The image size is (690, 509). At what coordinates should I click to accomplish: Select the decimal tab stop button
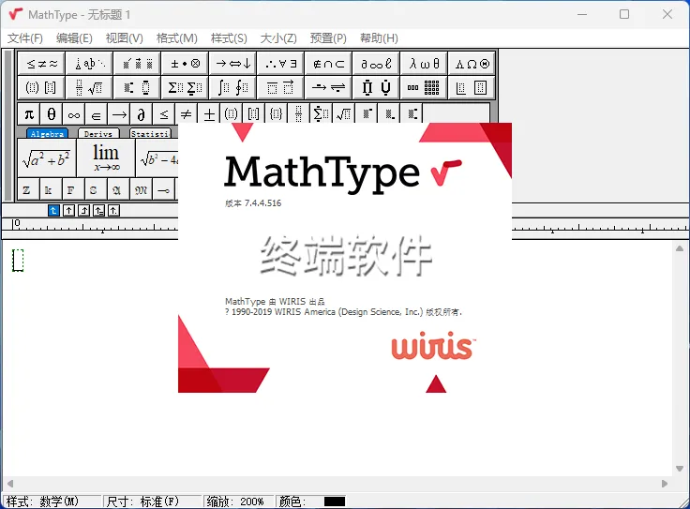coord(113,211)
